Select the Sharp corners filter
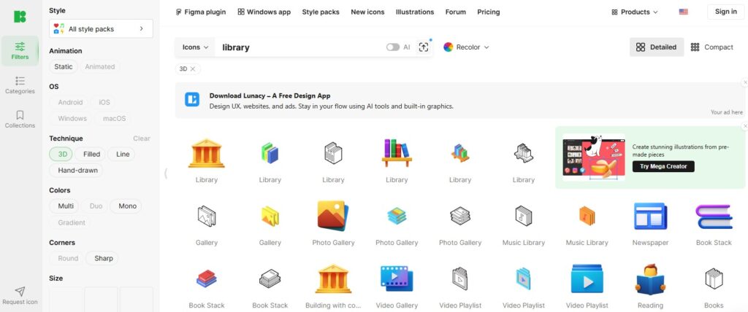 click(103, 258)
